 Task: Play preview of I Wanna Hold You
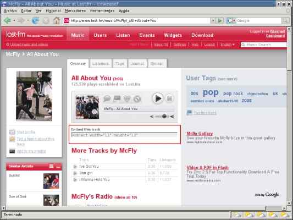pyautogui.click(x=75, y=180)
